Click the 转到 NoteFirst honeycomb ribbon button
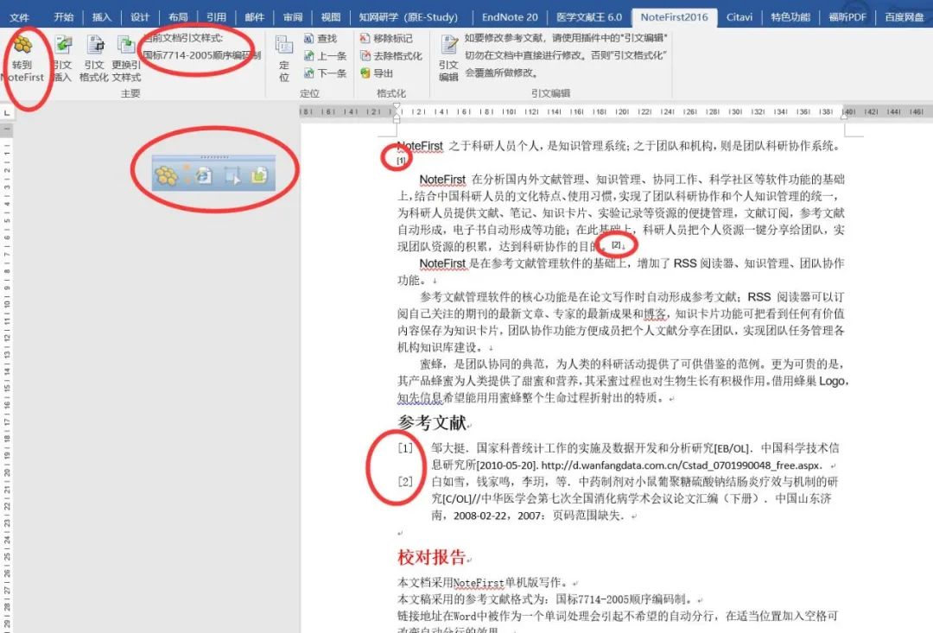 22,59
